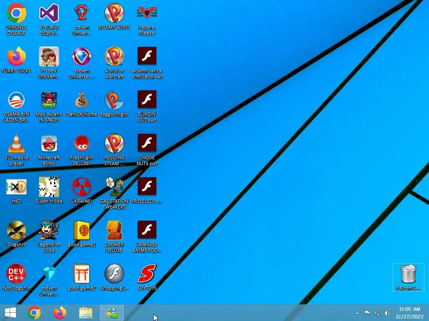
Task: Launch Chrome from the taskbar
Action: [34, 313]
